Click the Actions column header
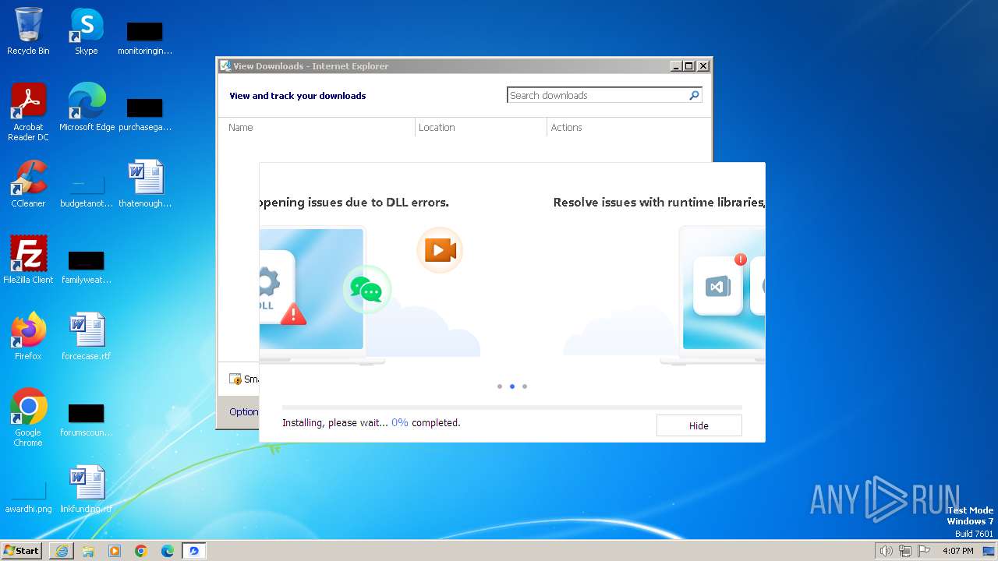 click(567, 128)
